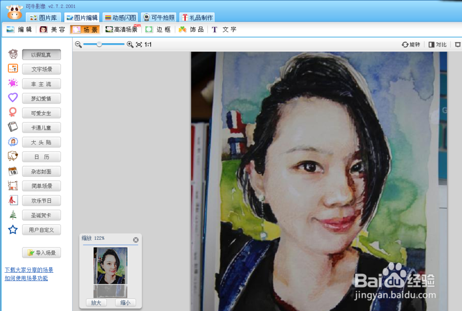Click the 欢乐节日 category button

[x=42, y=201]
